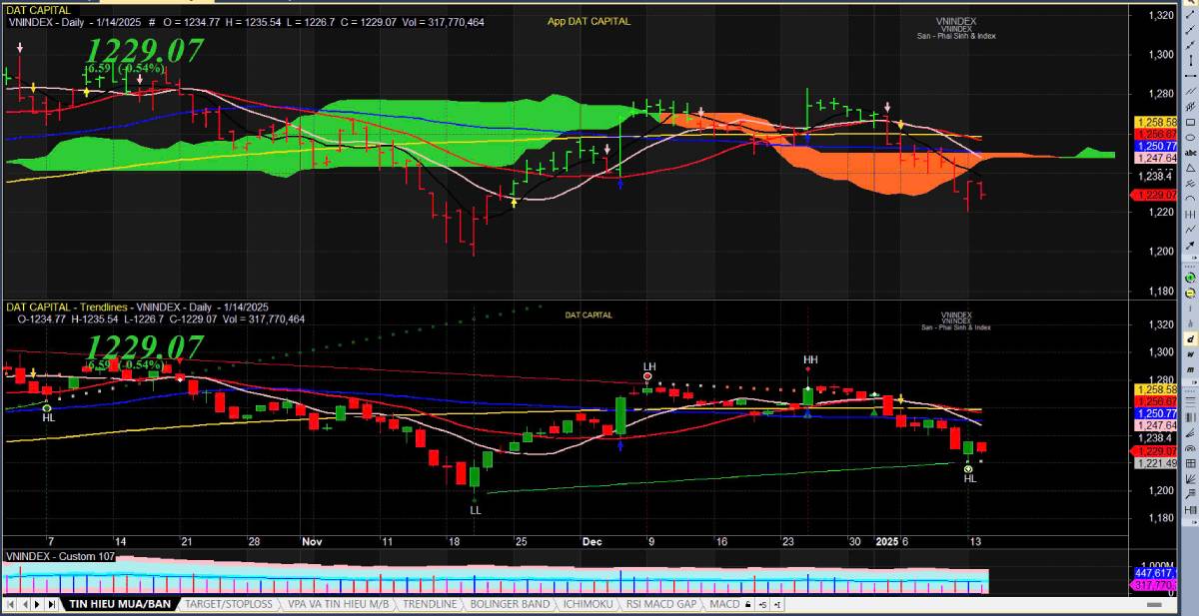Go to first sheet tab arrow
The height and width of the screenshot is (616, 1199).
pos(10,605)
